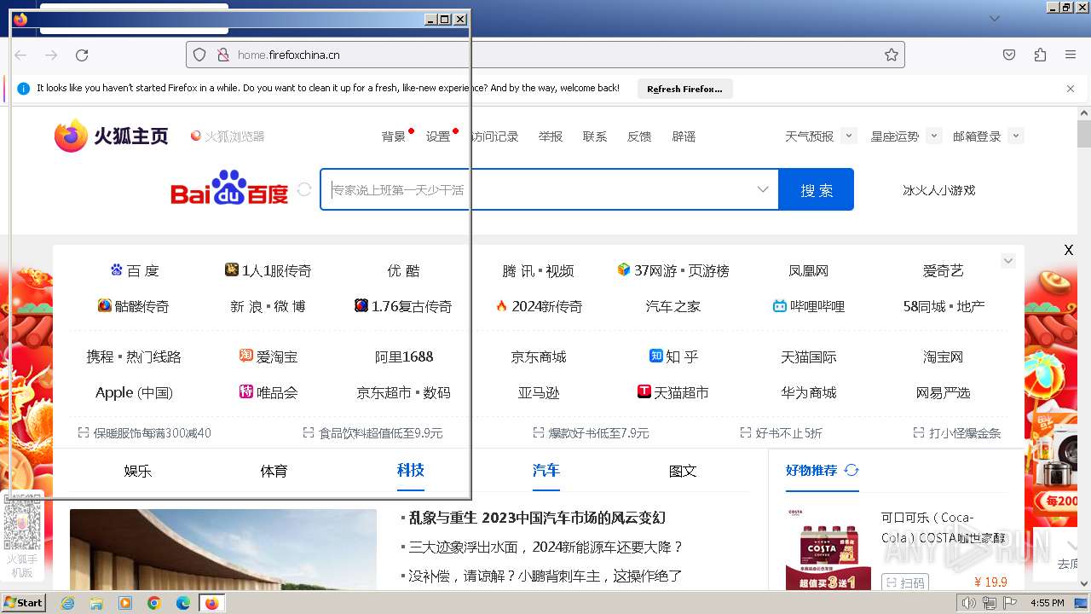The width and height of the screenshot is (1091, 614).
Task: Click the page vertical scrollbar thumb
Action: pos(1084,134)
